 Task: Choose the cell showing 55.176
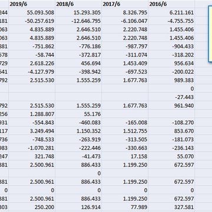(x=78, y=114)
